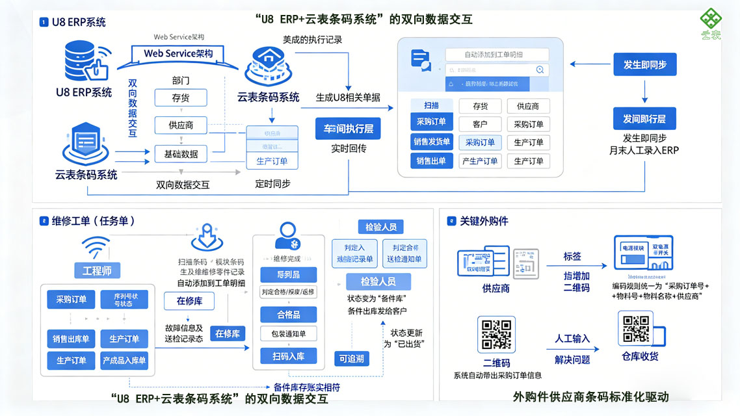Click the 存货 box under 部门
The height and width of the screenshot is (416, 740).
point(181,97)
